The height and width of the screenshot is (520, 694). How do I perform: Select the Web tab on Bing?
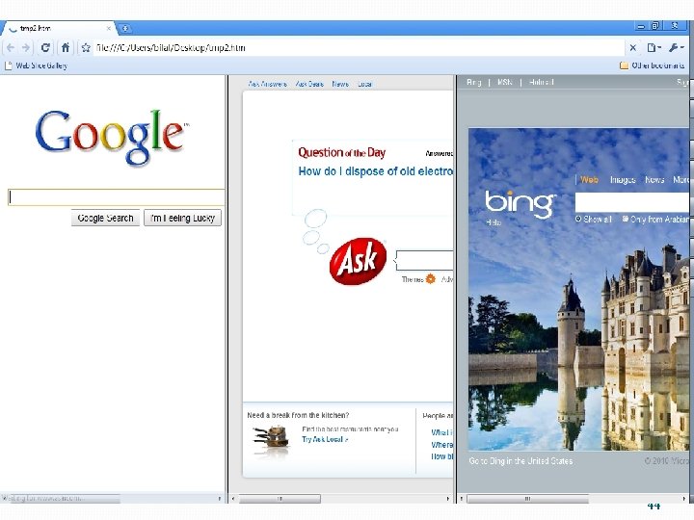[589, 179]
